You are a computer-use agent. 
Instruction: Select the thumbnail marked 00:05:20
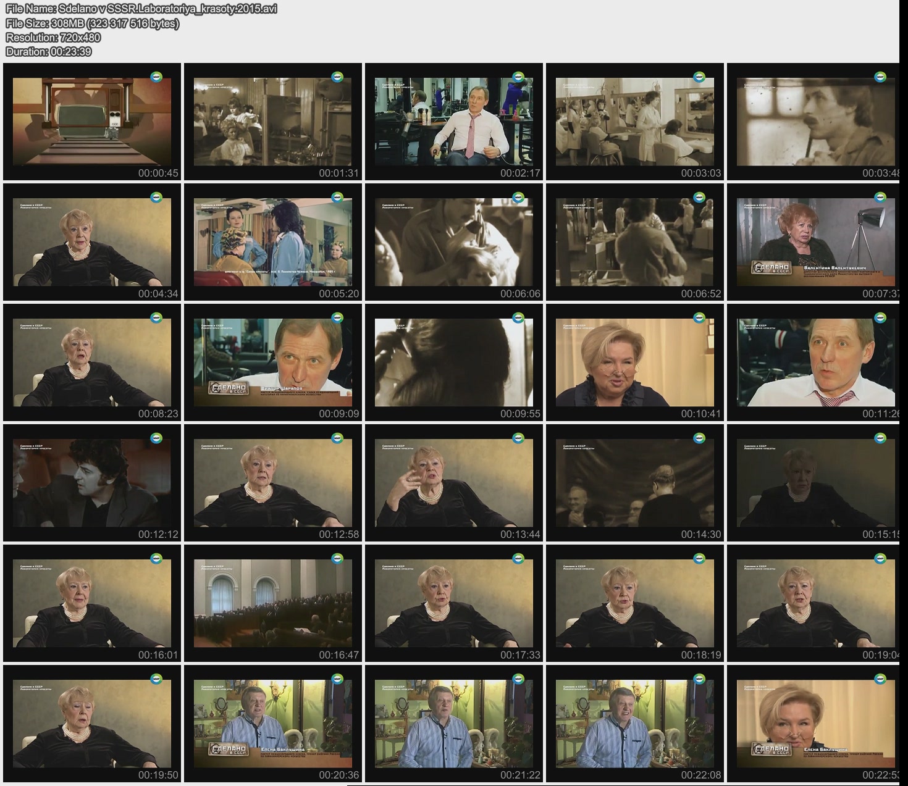(273, 242)
